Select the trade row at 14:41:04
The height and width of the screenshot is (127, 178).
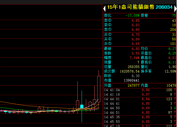click(x=140, y=90)
